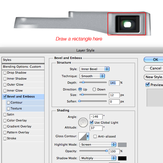Viewport: 163px width, 163px height.
Task: Click the Altitude field showing 37
Action: [x=96, y=128]
